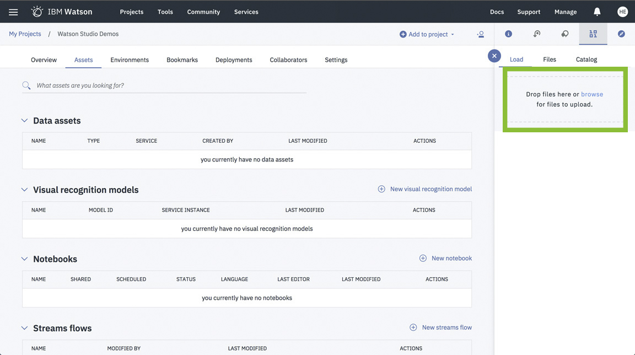Click the New streams flow link
The image size is (635, 355).
[x=446, y=327]
